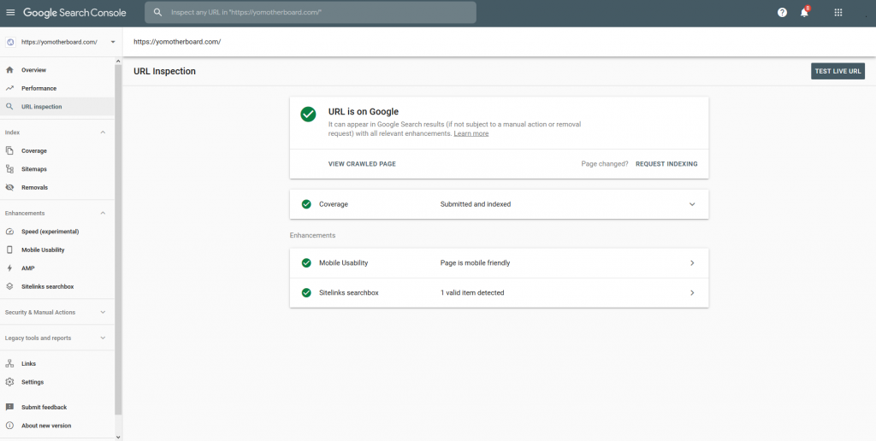876x441 pixels.
Task: Click the Settings gear icon
Action: coord(9,382)
